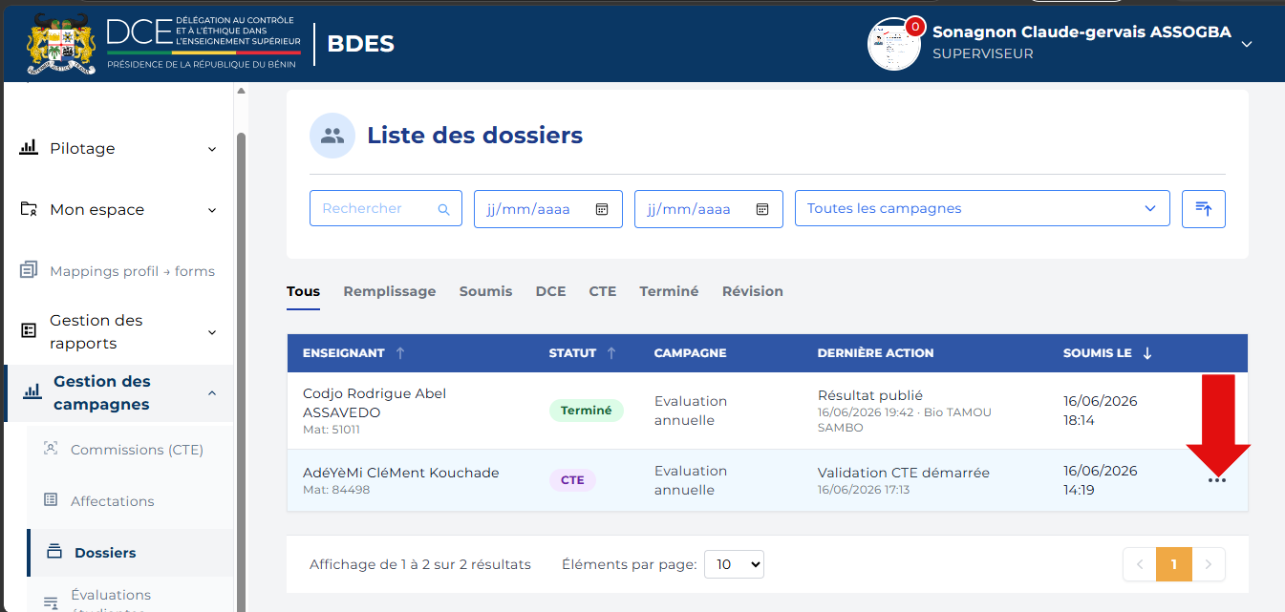
Task: Click the Dossiers stack icon
Action: (54, 552)
